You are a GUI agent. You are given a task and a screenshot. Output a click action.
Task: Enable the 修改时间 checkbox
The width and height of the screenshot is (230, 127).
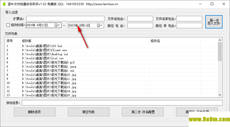click(8, 25)
